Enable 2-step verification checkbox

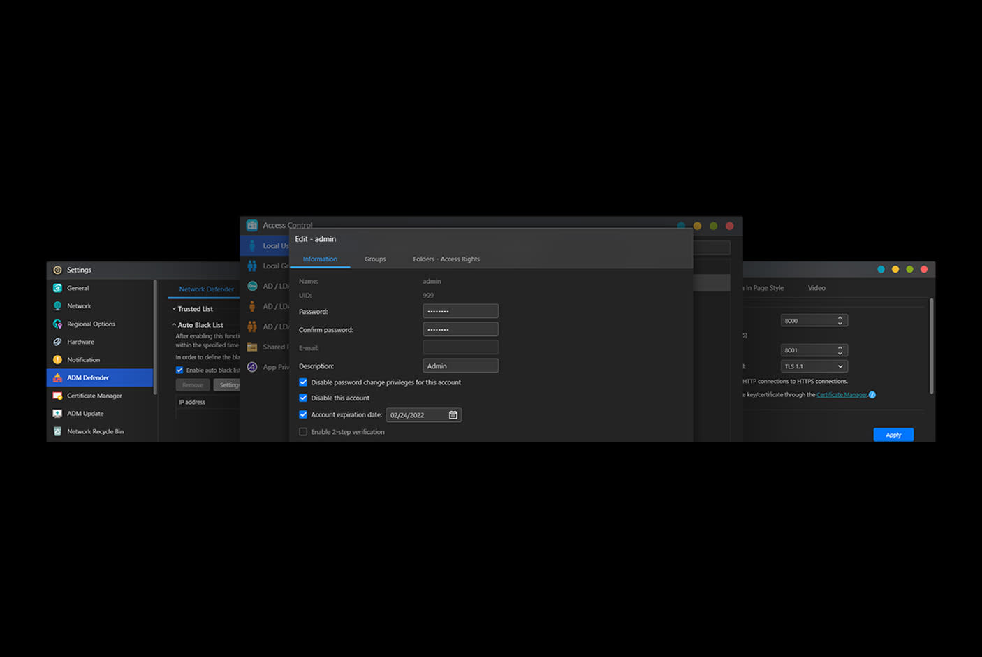303,432
